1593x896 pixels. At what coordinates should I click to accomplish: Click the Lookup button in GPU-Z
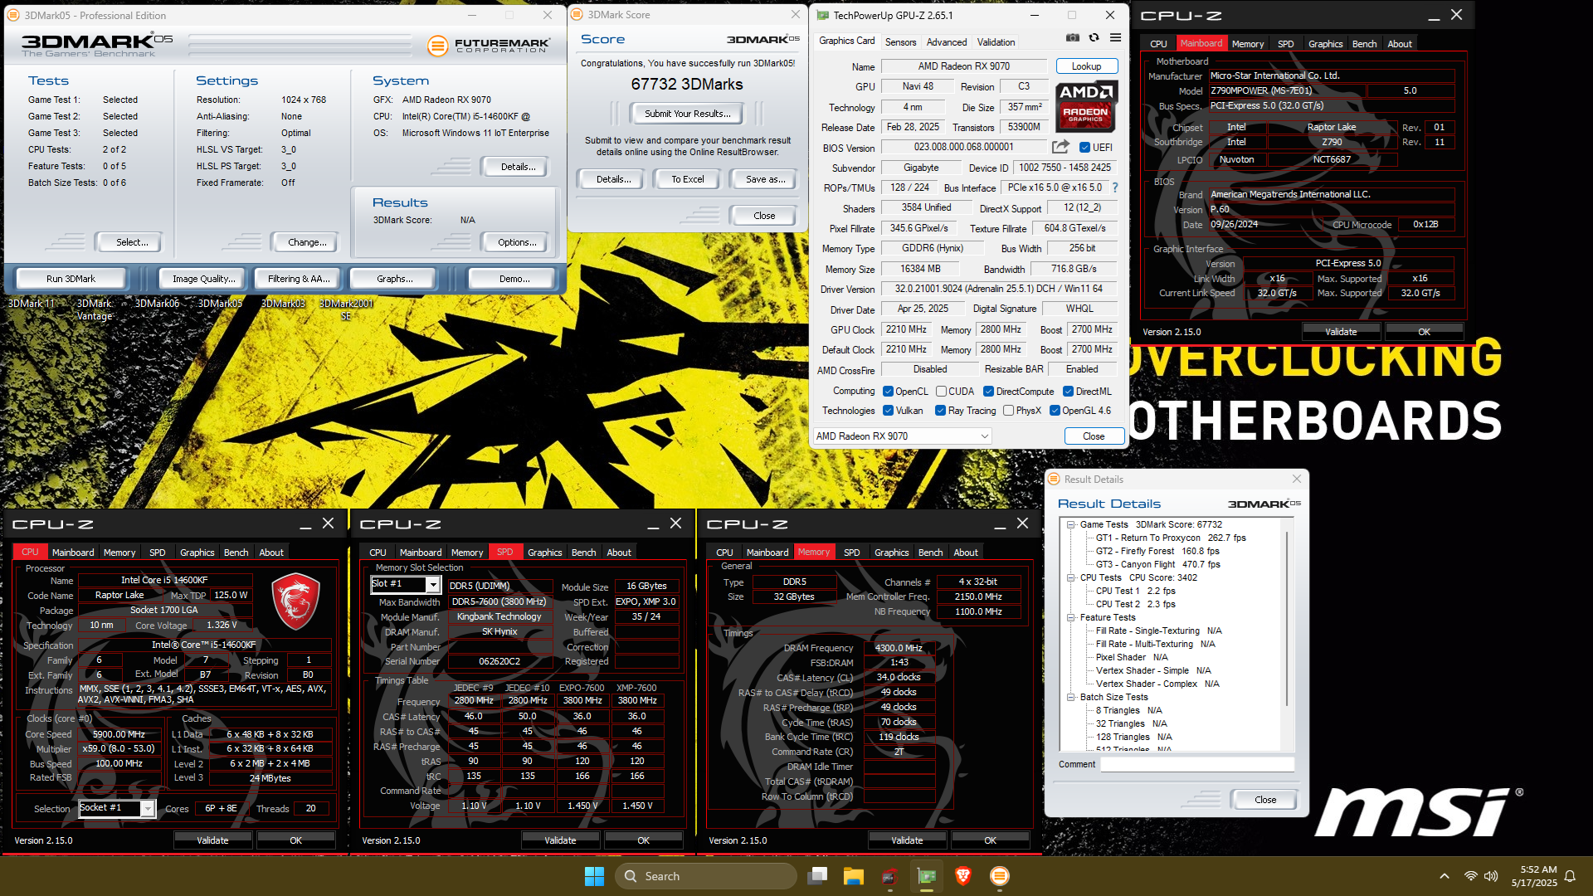click(x=1086, y=66)
